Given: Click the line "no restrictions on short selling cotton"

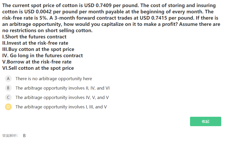Looking at the screenshot, I should 47,31.
